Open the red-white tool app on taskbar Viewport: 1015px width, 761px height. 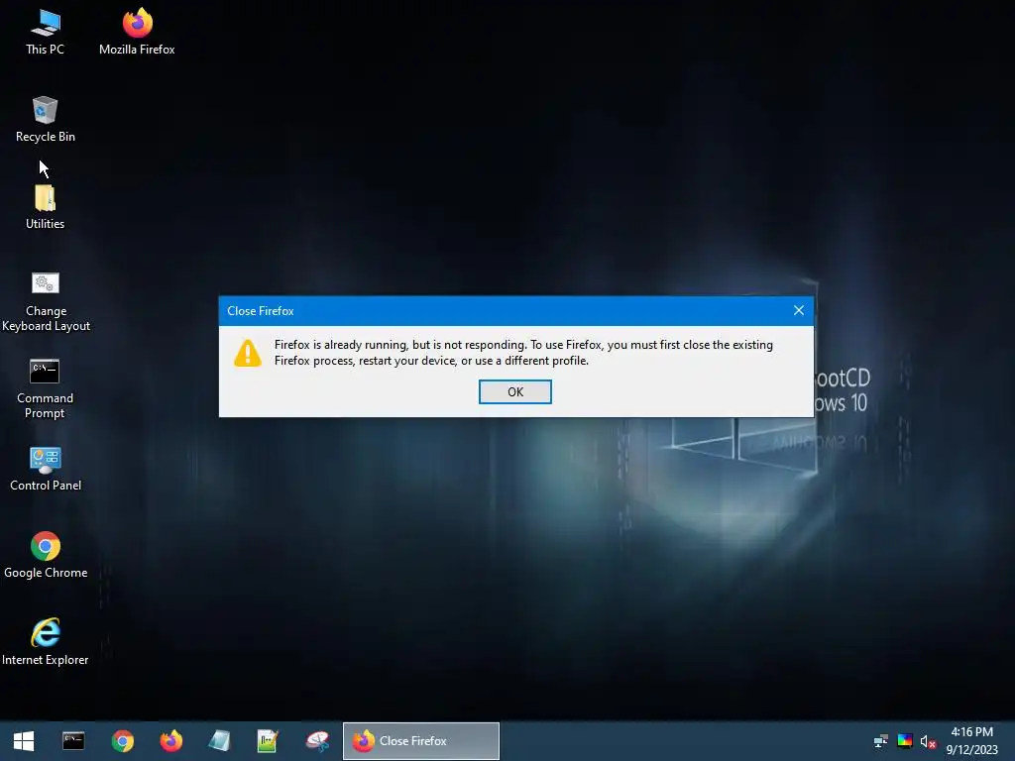point(317,741)
